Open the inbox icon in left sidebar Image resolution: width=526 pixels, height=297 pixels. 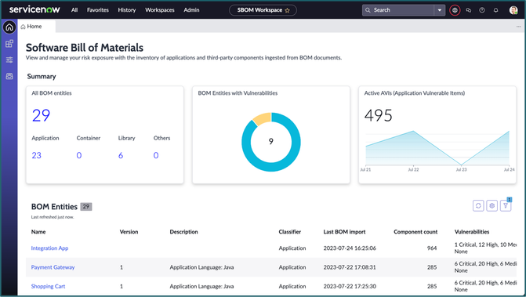[x=9, y=77]
